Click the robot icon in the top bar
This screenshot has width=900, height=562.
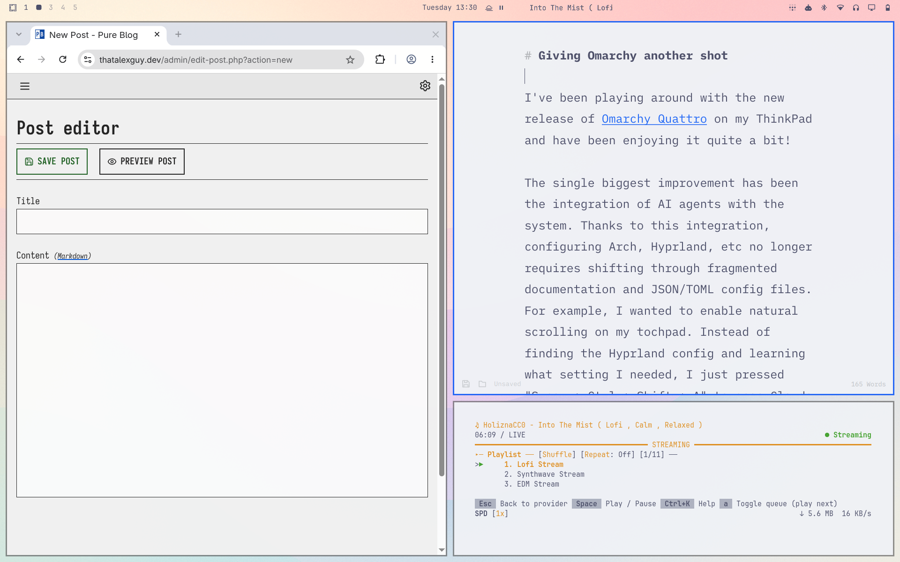pos(809,8)
